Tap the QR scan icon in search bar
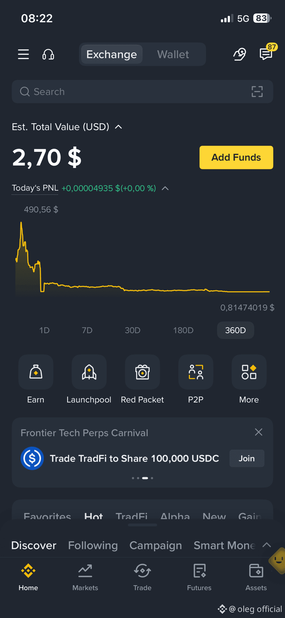Screen dimensions: 285x618 pyautogui.click(x=257, y=92)
